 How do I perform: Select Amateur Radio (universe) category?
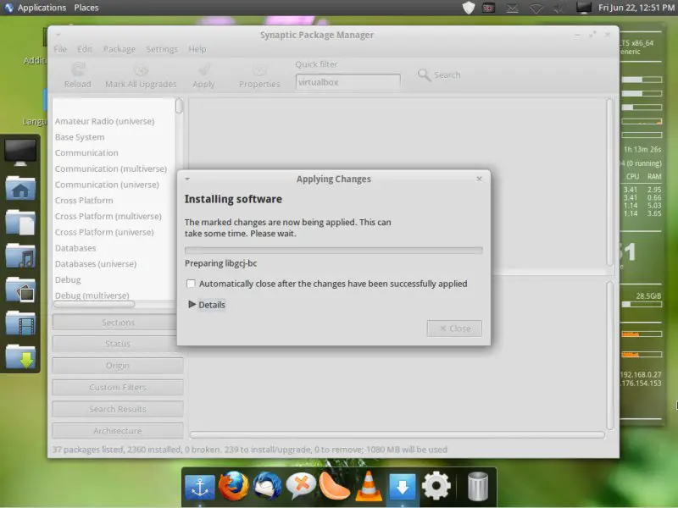tap(104, 121)
